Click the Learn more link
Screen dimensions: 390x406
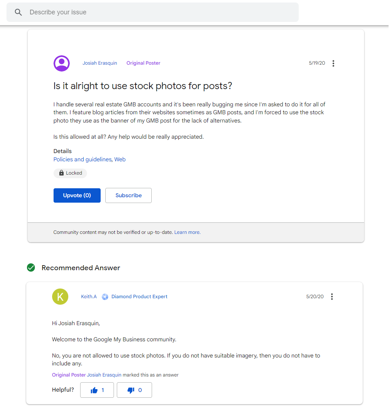[187, 232]
